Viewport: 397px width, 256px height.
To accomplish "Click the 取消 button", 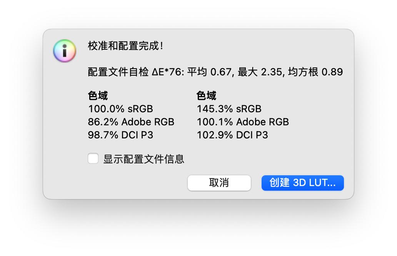I will point(219,183).
